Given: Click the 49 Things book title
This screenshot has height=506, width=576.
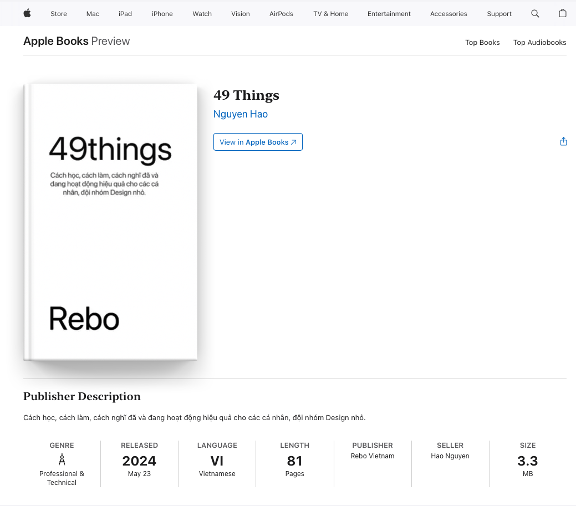Looking at the screenshot, I should click(246, 95).
